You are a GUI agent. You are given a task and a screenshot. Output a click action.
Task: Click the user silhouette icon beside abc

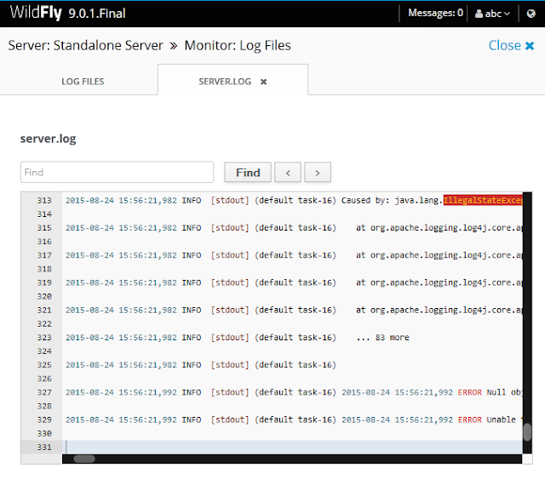pyautogui.click(x=479, y=14)
